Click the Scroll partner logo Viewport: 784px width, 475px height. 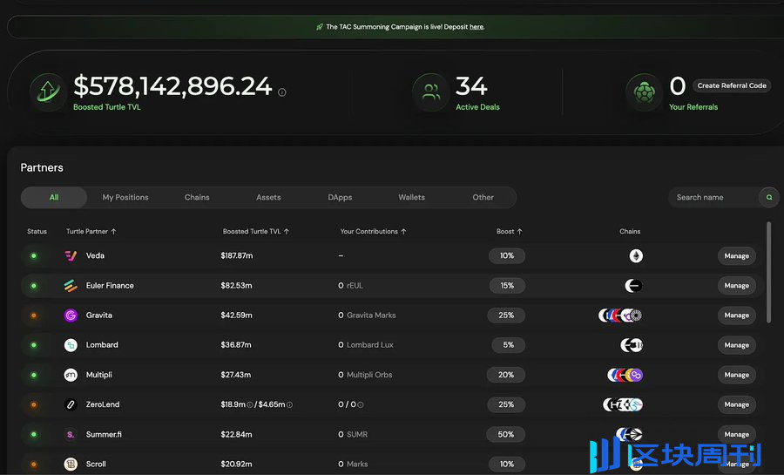pyautogui.click(x=71, y=464)
